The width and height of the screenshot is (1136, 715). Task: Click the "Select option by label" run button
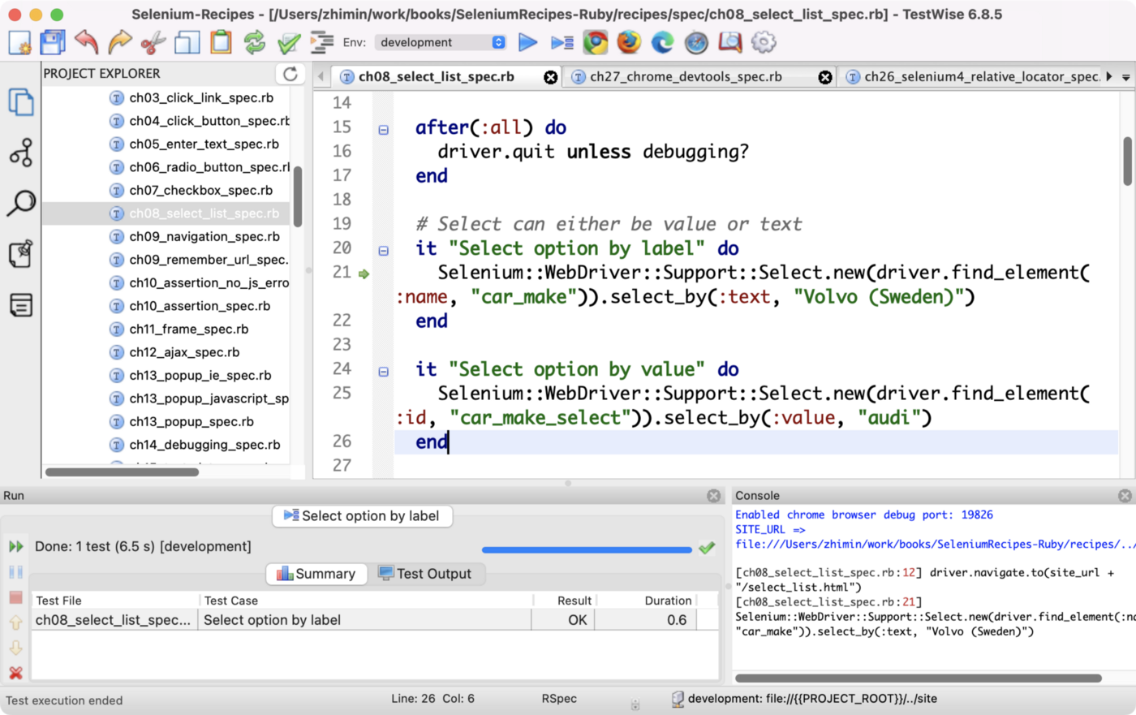pos(362,516)
